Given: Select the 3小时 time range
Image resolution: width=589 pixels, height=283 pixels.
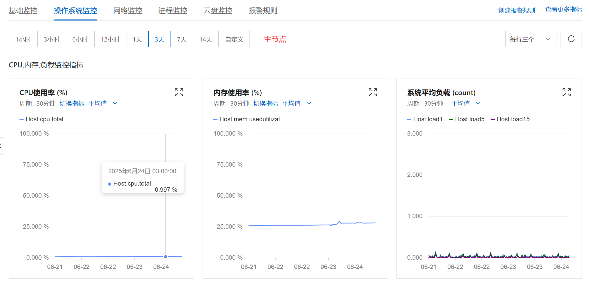Looking at the screenshot, I should point(52,39).
